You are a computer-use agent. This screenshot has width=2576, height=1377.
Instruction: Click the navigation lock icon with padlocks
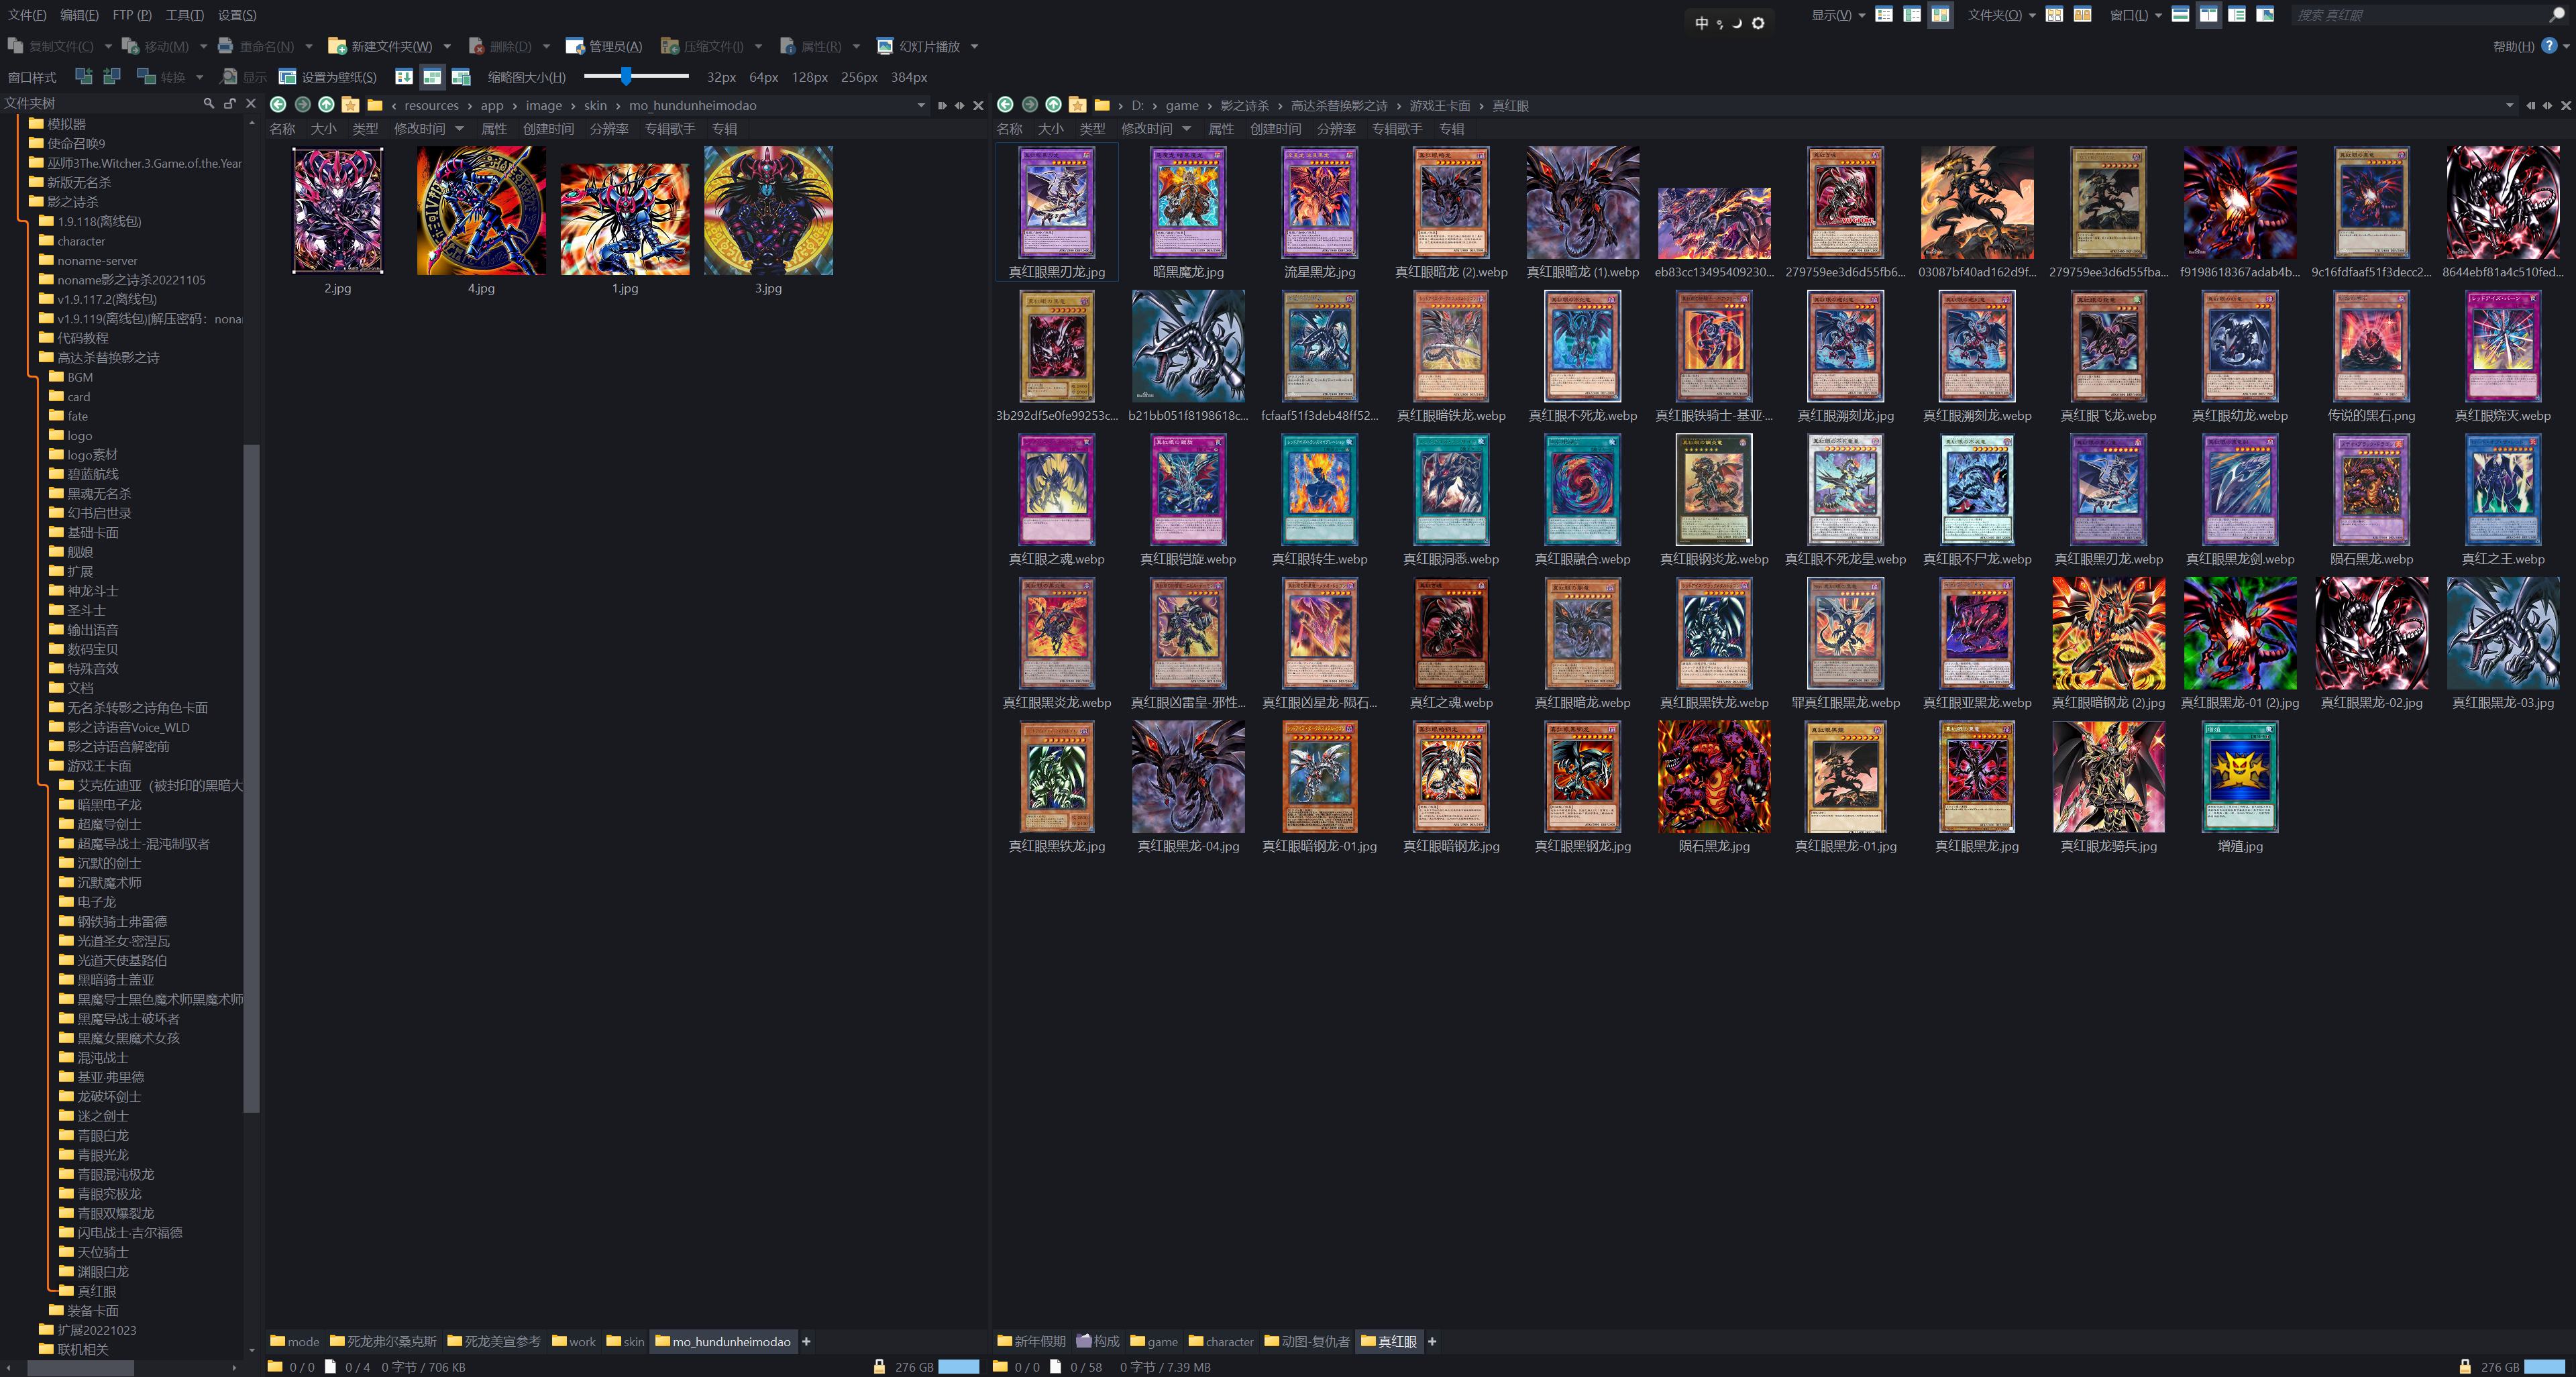[x=2083, y=15]
